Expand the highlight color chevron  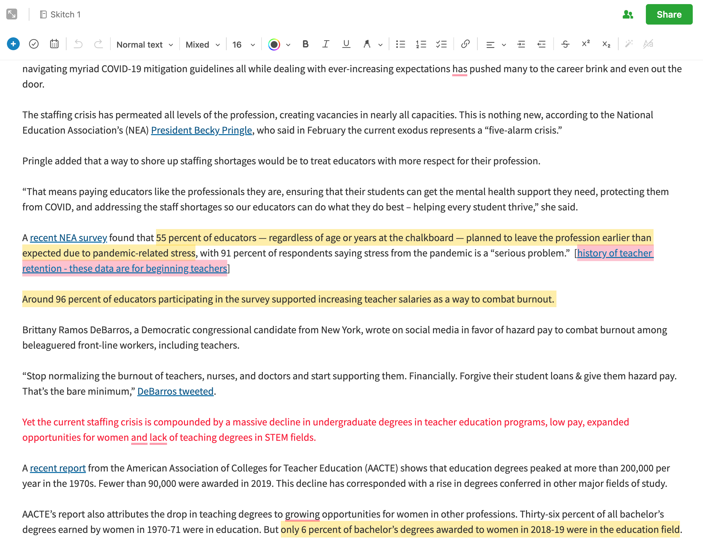(x=380, y=45)
